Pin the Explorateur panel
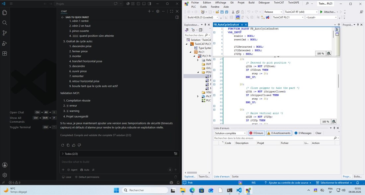This screenshot has width=365, height=195. tap(205, 24)
